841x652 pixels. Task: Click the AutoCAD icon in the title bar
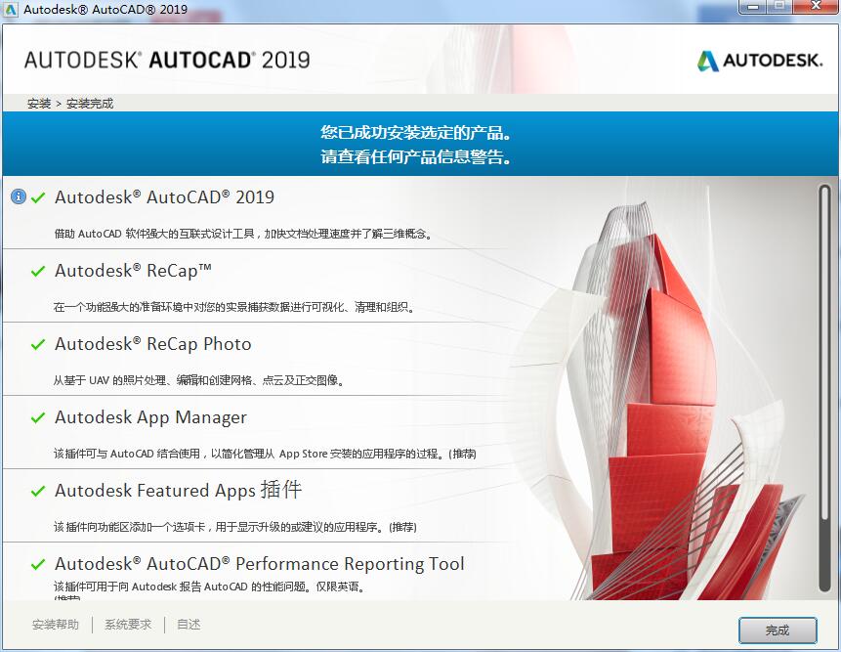point(11,9)
